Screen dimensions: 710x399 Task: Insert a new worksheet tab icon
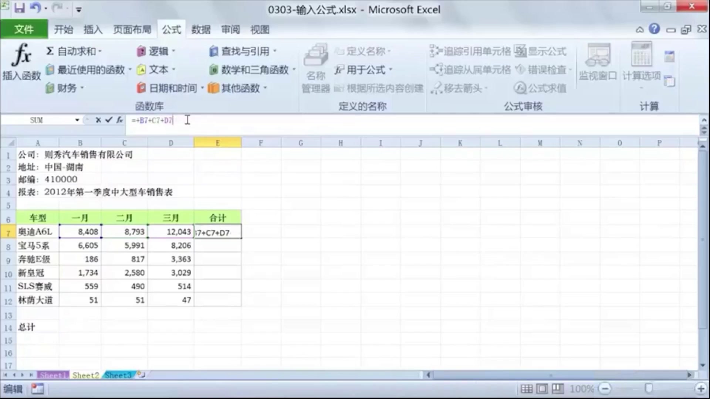pos(141,375)
